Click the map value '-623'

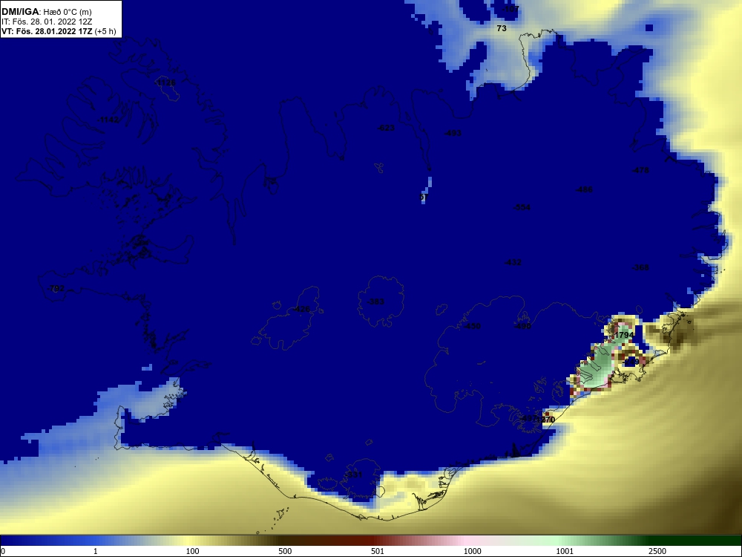386,128
